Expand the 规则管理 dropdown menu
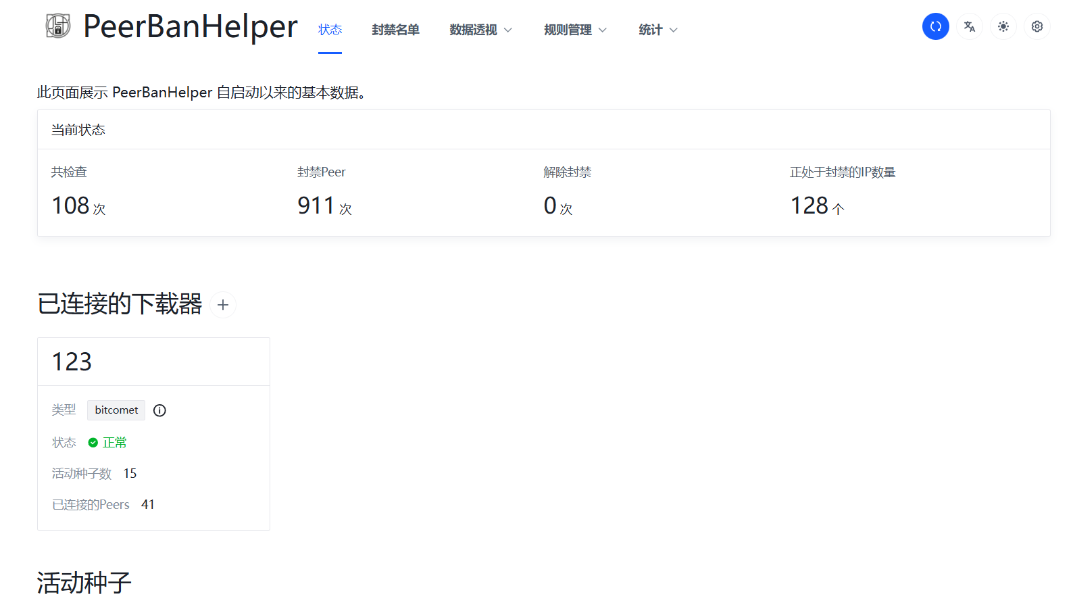The width and height of the screenshot is (1073, 609). click(x=575, y=30)
